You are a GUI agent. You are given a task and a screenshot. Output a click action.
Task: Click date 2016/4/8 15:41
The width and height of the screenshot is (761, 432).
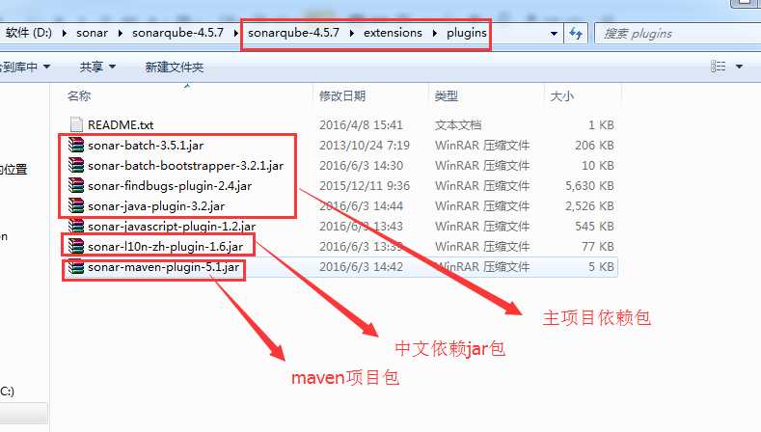pyautogui.click(x=361, y=125)
